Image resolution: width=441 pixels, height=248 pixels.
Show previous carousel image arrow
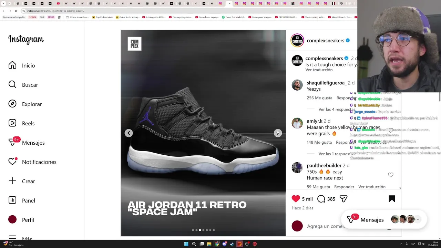click(x=129, y=133)
